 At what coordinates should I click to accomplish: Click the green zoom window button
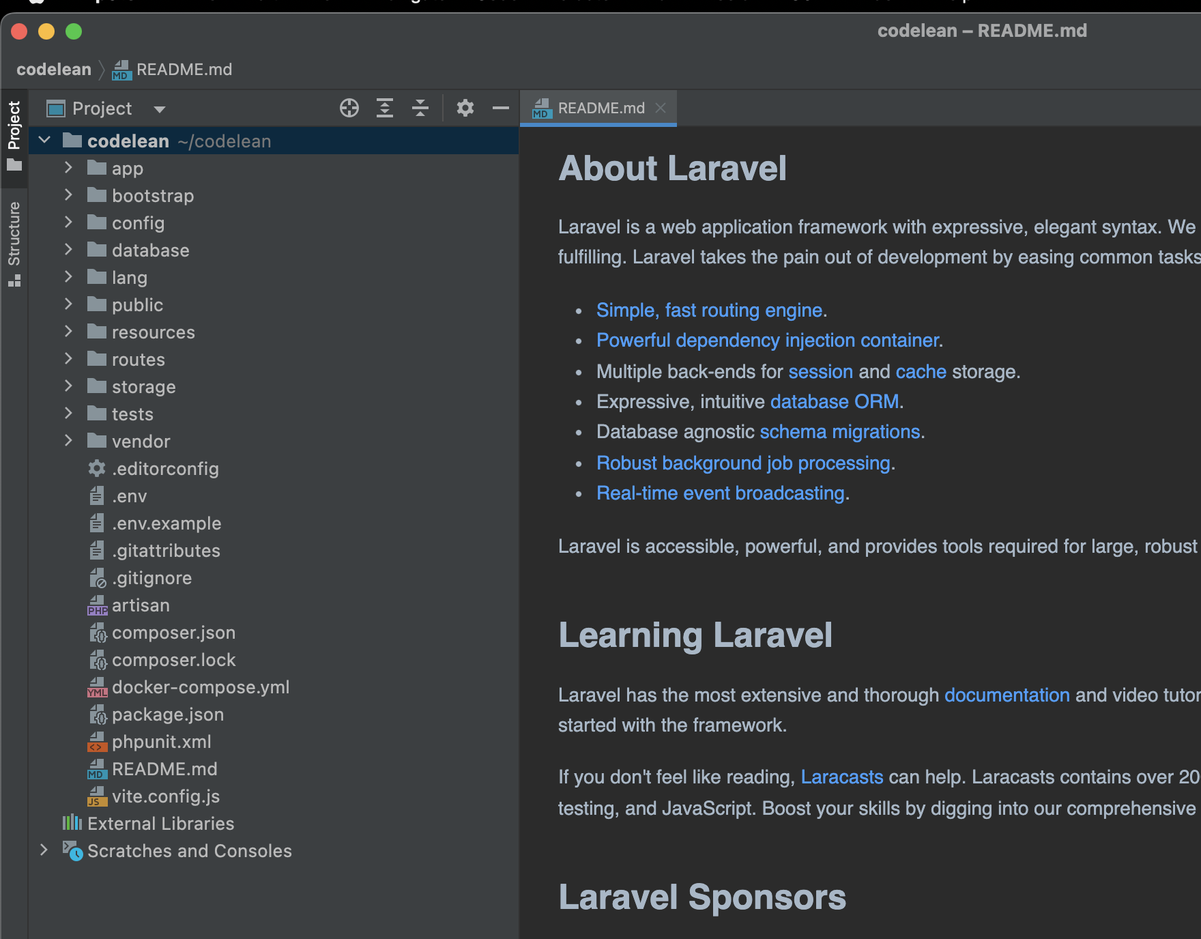74,31
